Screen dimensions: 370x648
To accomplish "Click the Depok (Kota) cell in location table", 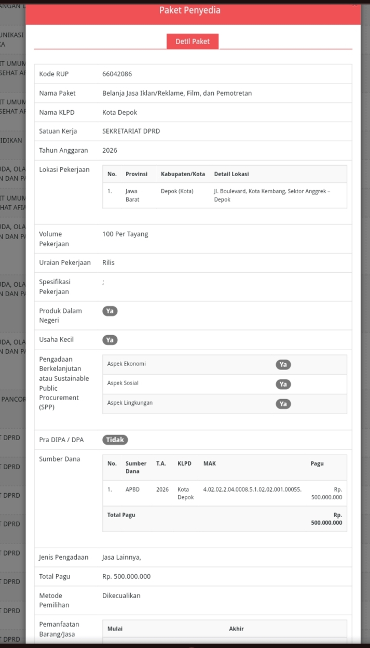I will [177, 191].
